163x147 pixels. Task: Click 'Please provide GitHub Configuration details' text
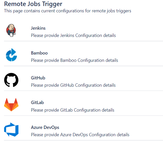pyautogui.click(x=73, y=85)
